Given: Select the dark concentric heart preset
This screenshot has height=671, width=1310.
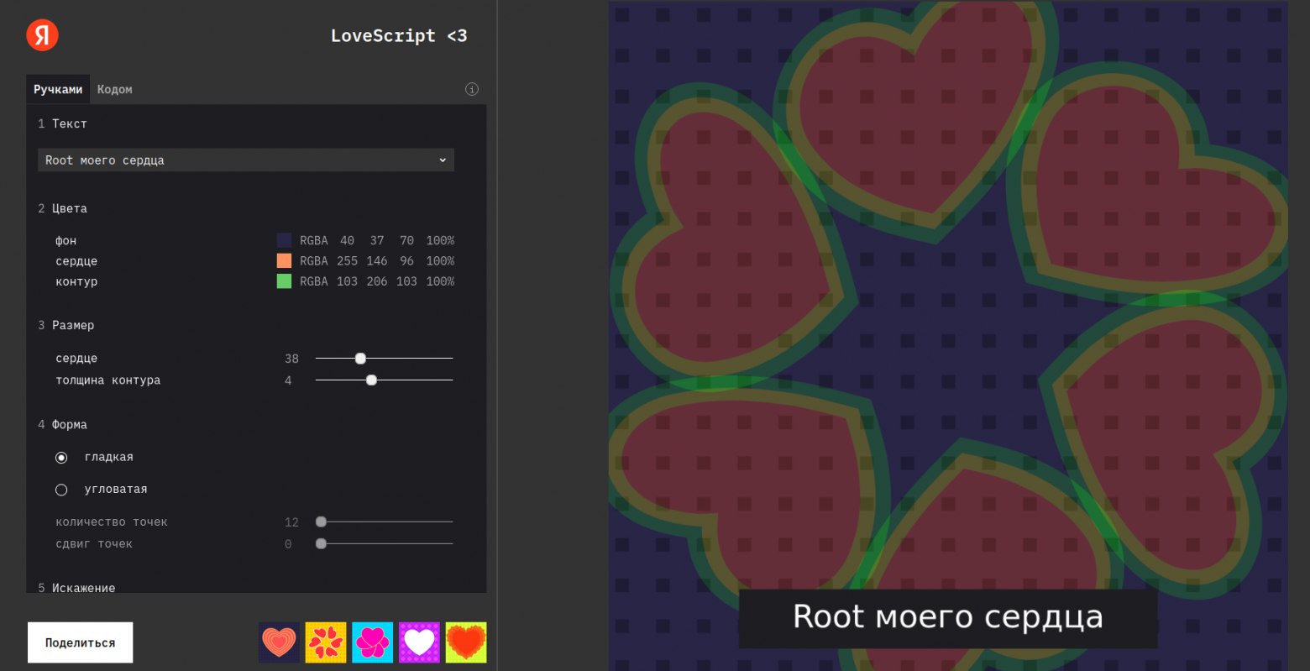Looking at the screenshot, I should tap(279, 642).
